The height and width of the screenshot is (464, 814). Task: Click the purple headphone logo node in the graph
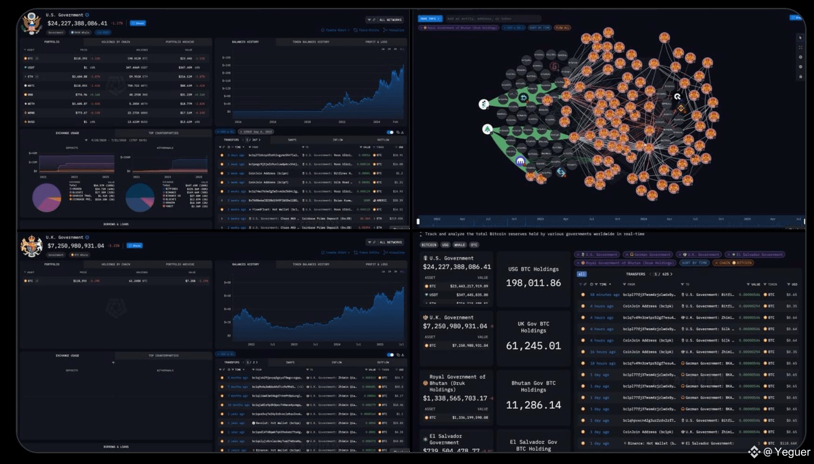520,161
